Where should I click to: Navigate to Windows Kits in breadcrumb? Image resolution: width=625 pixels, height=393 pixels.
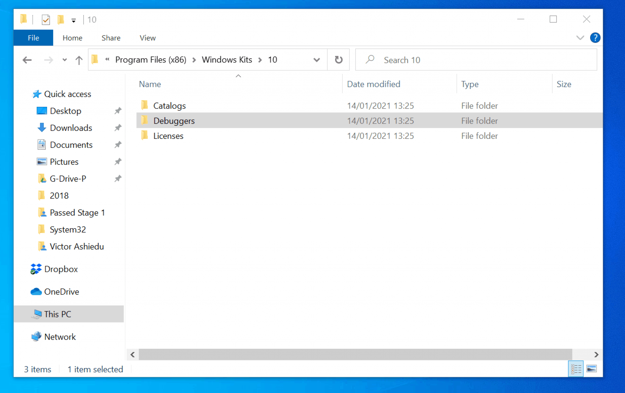click(227, 60)
